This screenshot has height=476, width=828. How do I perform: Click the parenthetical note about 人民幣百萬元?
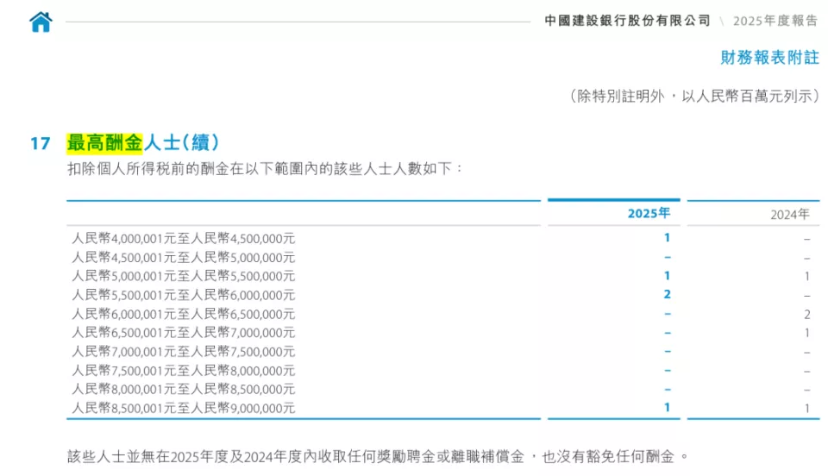point(693,97)
